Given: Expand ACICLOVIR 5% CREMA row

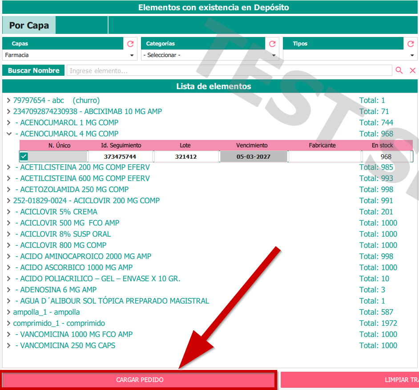Looking at the screenshot, I should (8, 212).
